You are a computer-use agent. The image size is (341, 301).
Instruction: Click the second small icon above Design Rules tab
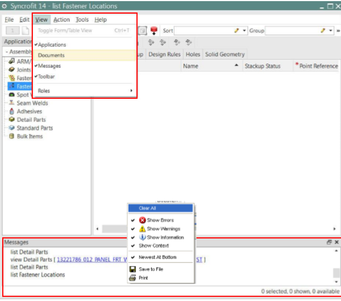pos(163,42)
